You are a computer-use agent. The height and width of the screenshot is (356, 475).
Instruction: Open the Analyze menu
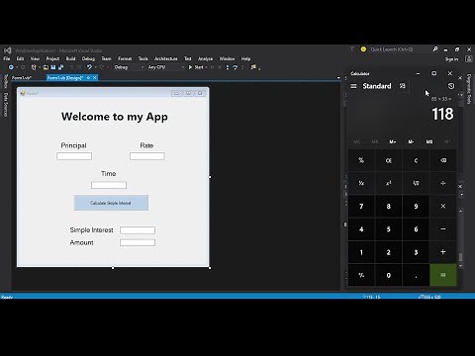click(205, 58)
